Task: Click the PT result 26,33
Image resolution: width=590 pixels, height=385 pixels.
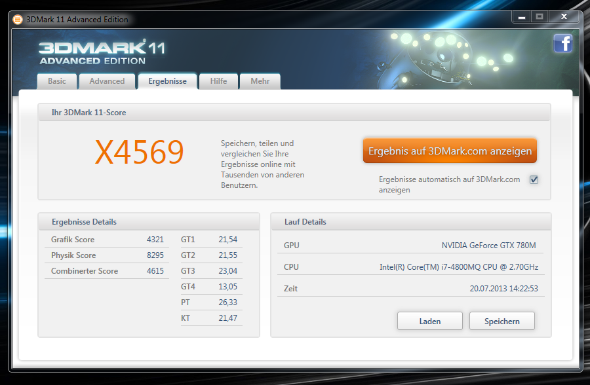Action: tap(227, 302)
